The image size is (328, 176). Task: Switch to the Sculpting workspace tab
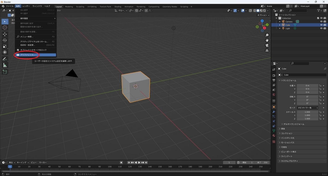[80, 7]
